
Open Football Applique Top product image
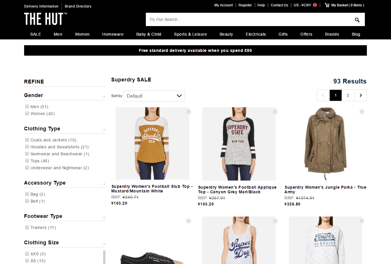coord(239,144)
